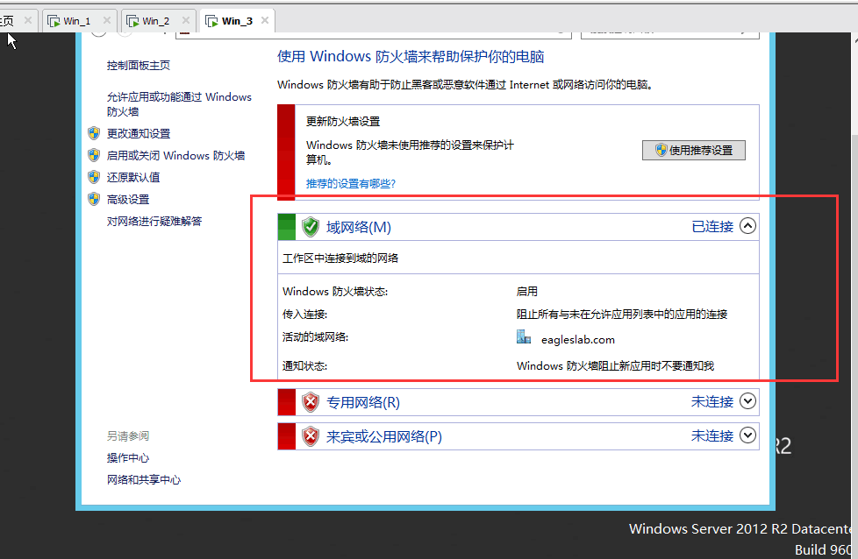This screenshot has width=858, height=559.
Task: Click the page title 使用 Windows 防火墙来帮助保护你的电脑
Action: click(411, 57)
